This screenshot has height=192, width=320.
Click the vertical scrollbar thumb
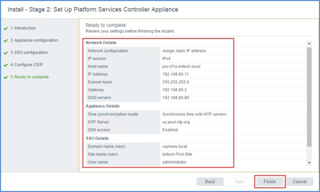309,96
